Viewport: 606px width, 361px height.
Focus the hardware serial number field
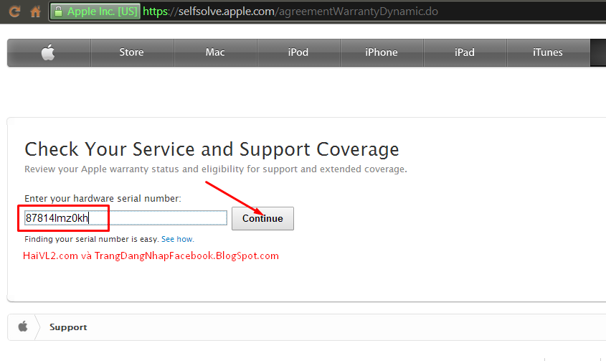(x=126, y=218)
